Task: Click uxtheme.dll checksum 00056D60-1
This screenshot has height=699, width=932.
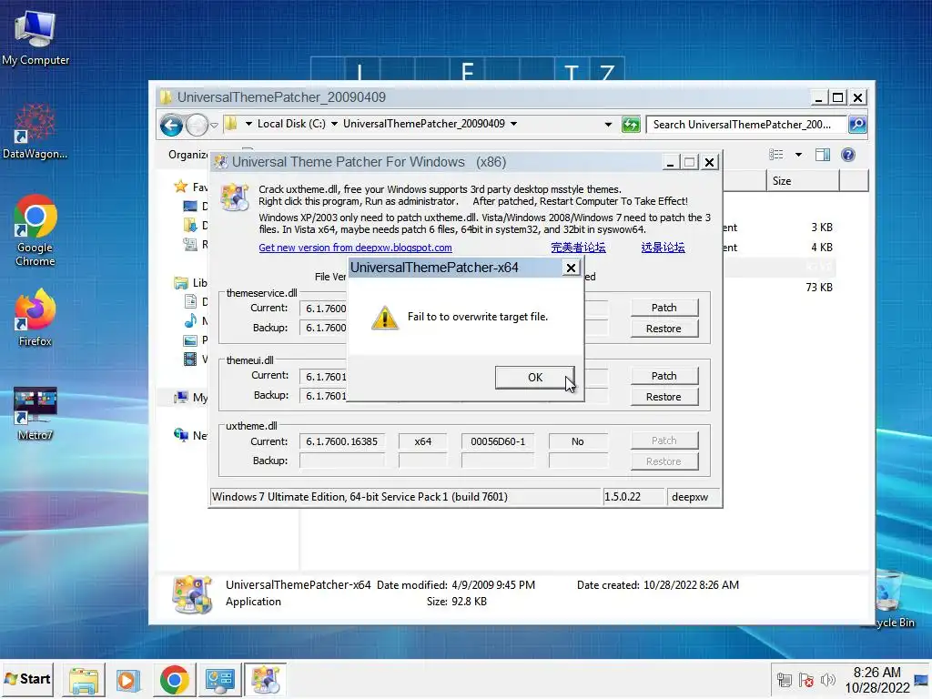Action: pos(498,441)
